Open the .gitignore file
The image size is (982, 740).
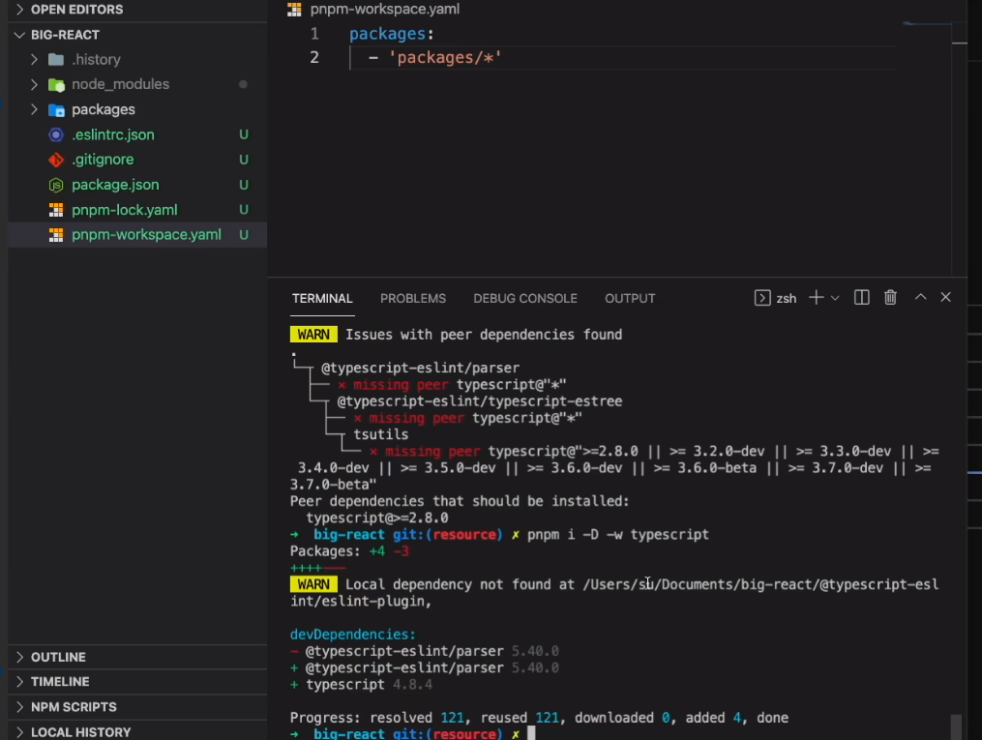click(x=103, y=160)
